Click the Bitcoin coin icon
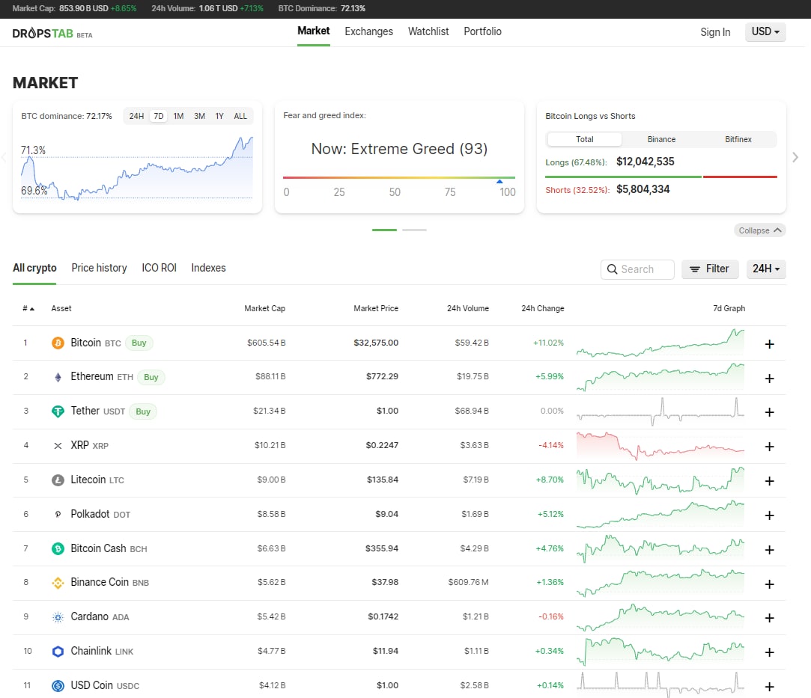Image resolution: width=811 pixels, height=698 pixels. 58,343
